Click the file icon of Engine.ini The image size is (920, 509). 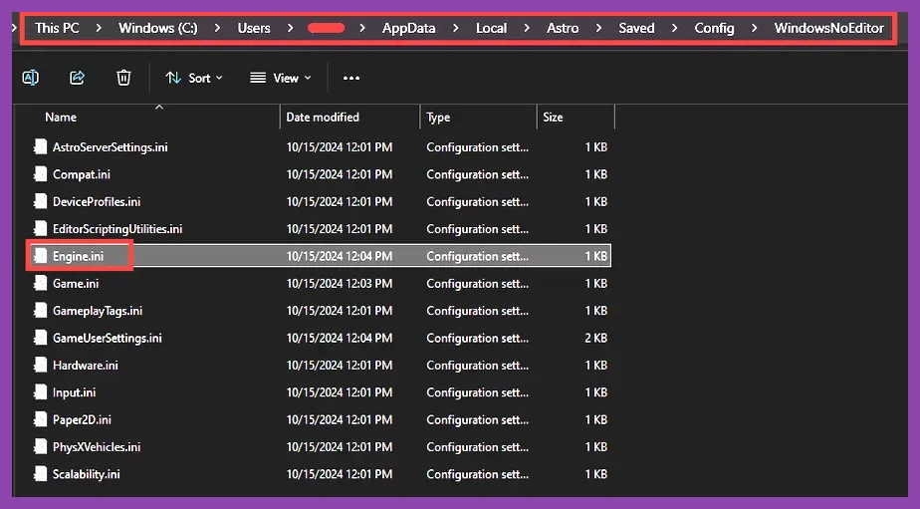point(41,256)
